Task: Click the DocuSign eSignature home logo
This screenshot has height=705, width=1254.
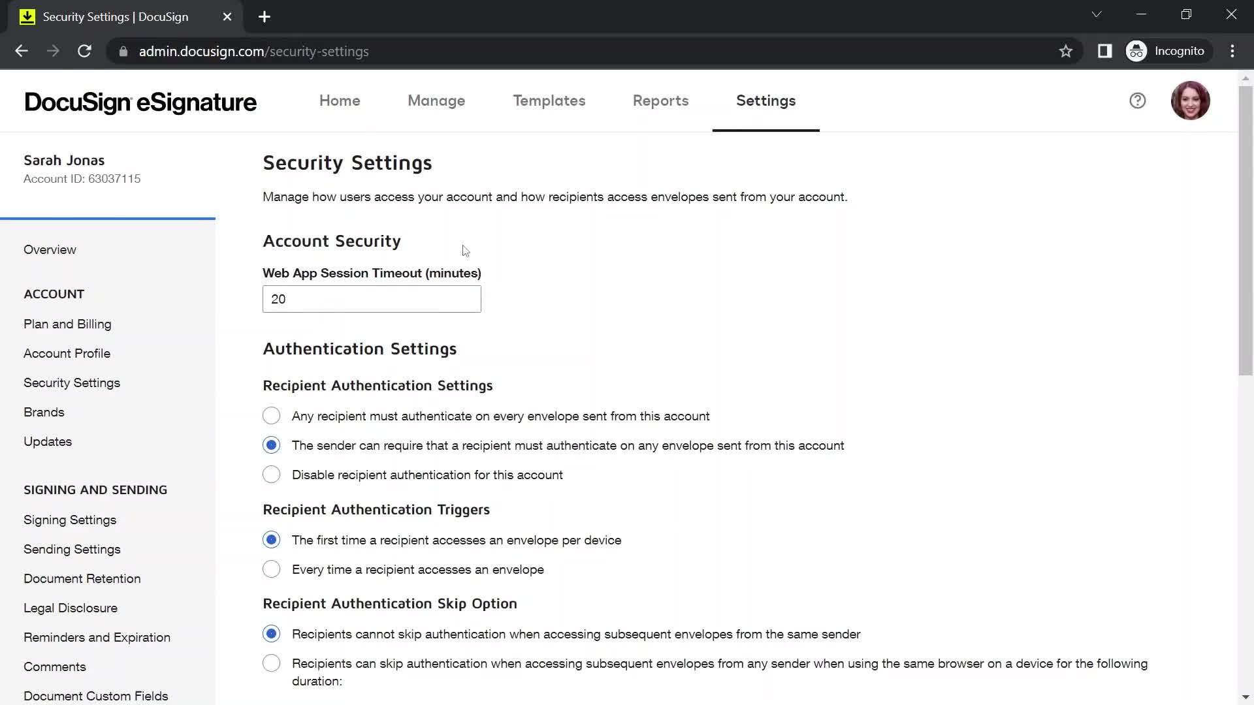Action: click(140, 102)
